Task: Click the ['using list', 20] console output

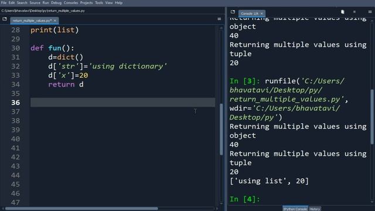Action: pyautogui.click(x=269, y=181)
